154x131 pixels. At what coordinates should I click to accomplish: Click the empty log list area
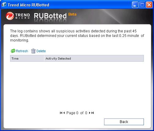coord(77,85)
